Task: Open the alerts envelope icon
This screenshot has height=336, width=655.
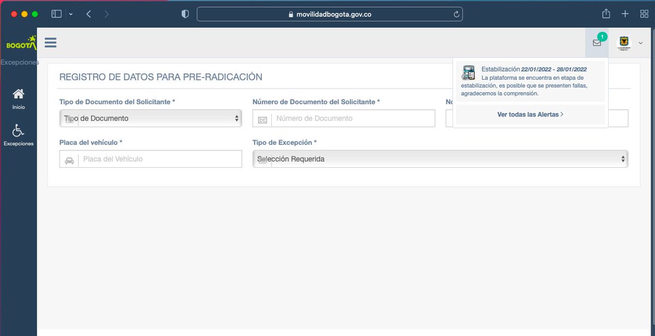Action: tap(597, 43)
